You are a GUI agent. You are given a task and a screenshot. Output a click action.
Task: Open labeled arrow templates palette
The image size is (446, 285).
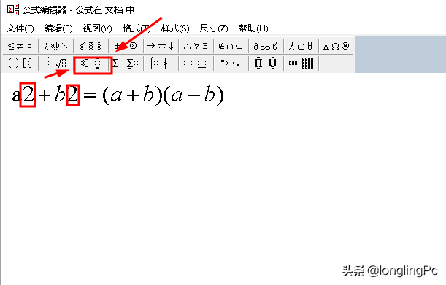point(231,63)
